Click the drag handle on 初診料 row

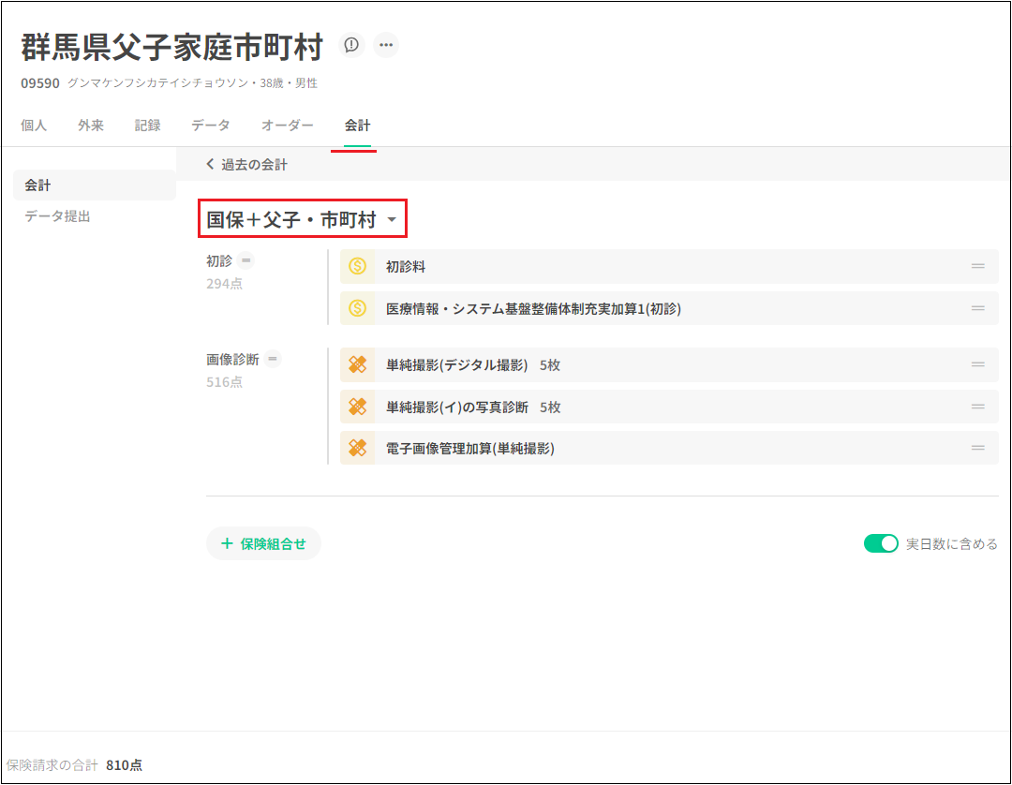tap(977, 266)
